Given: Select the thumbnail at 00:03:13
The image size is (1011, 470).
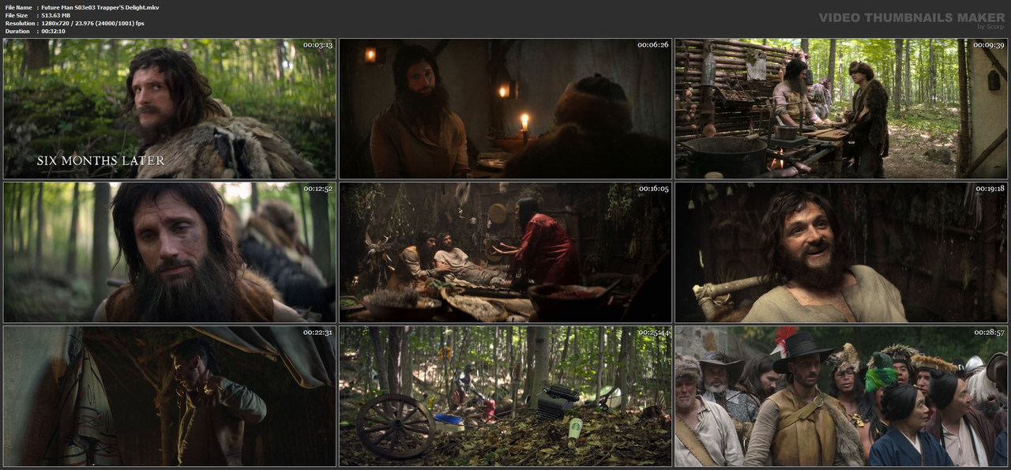Looking at the screenshot, I should (170, 109).
